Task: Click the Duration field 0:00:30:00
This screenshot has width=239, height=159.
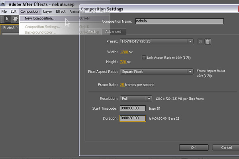Action: pos(133,118)
